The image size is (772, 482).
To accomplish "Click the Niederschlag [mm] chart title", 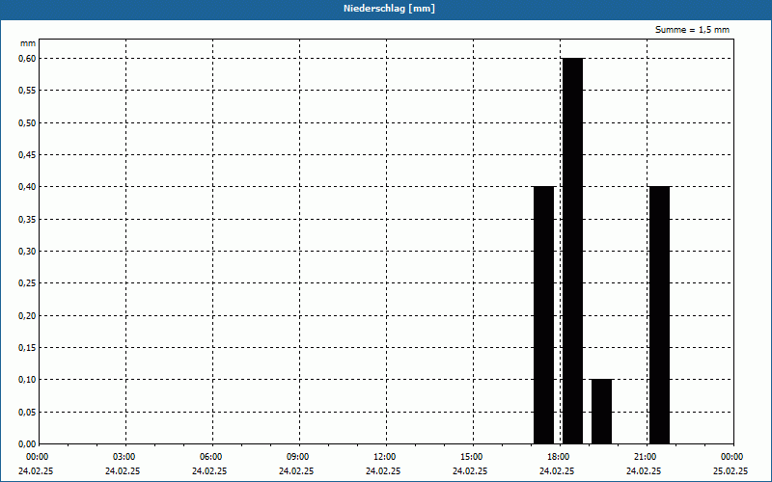I will [389, 9].
